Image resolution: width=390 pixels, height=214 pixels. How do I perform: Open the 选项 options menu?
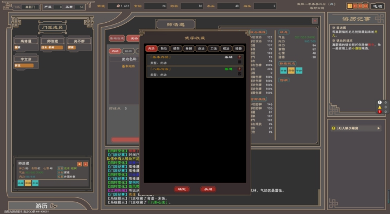377,6
